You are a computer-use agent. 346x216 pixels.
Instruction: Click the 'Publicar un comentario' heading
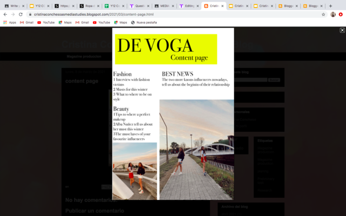click(x=95, y=211)
